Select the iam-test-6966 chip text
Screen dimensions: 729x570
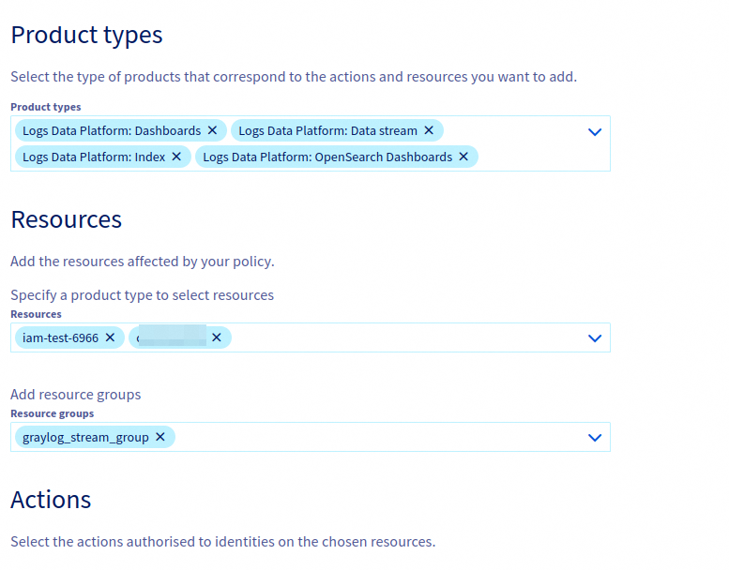[x=60, y=338]
